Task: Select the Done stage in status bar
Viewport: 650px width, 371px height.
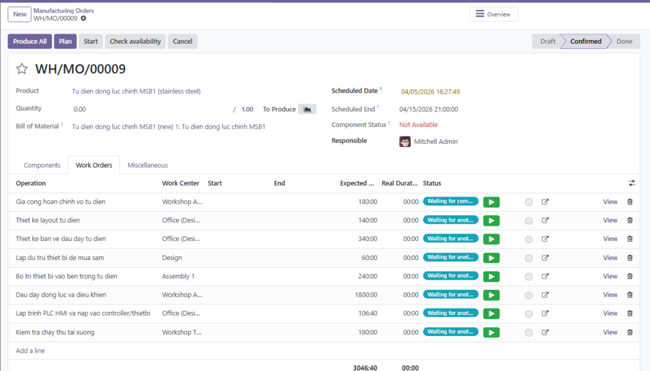Action: pos(623,41)
